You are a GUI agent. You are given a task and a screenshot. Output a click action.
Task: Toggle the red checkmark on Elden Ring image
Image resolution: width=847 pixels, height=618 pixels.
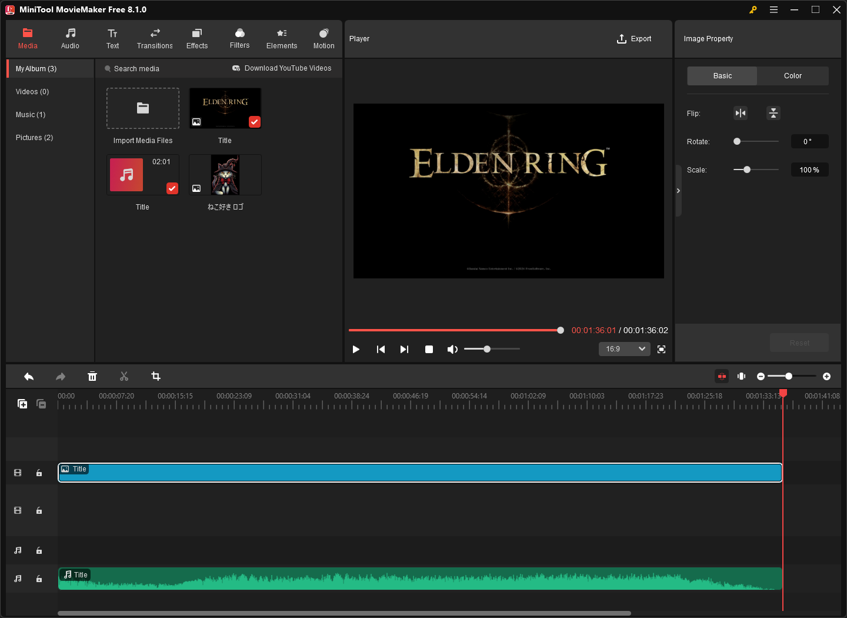(255, 122)
